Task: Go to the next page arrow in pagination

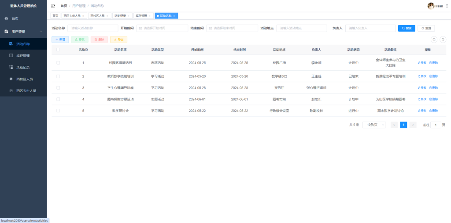Action: click(x=413, y=125)
